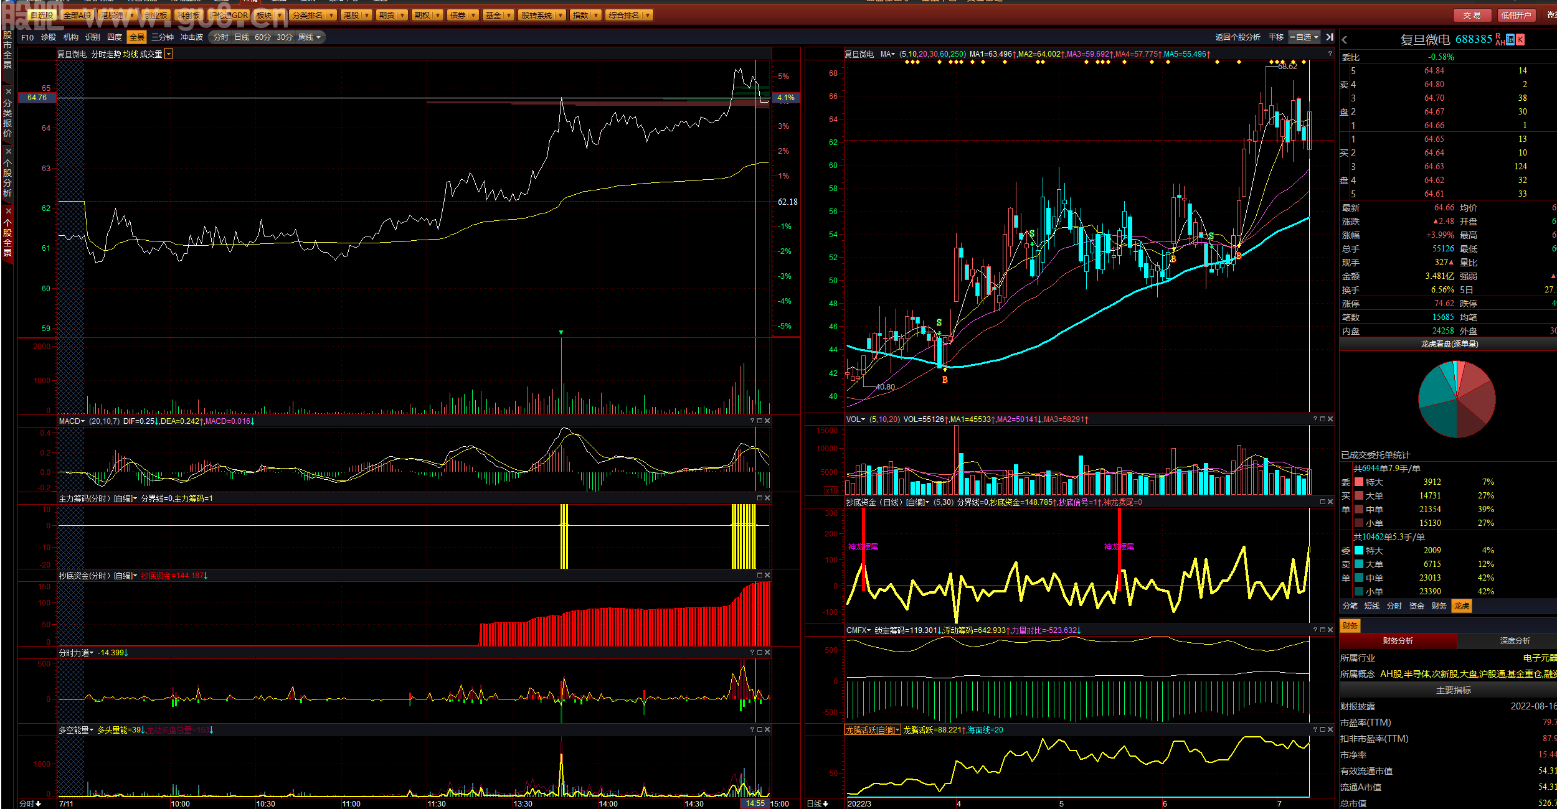The width and height of the screenshot is (1557, 809).
Task: Click the 交易 trade button
Action: (1472, 15)
